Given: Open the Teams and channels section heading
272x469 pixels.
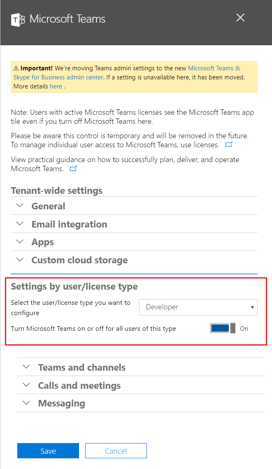Looking at the screenshot, I should (x=81, y=367).
